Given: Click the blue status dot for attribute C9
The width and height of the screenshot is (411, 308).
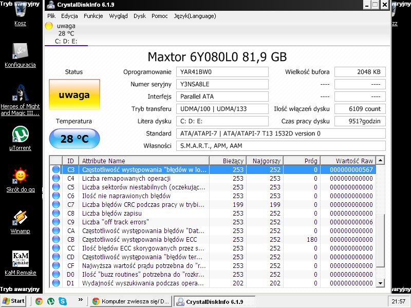Looking at the screenshot, I should pyautogui.click(x=56, y=222).
